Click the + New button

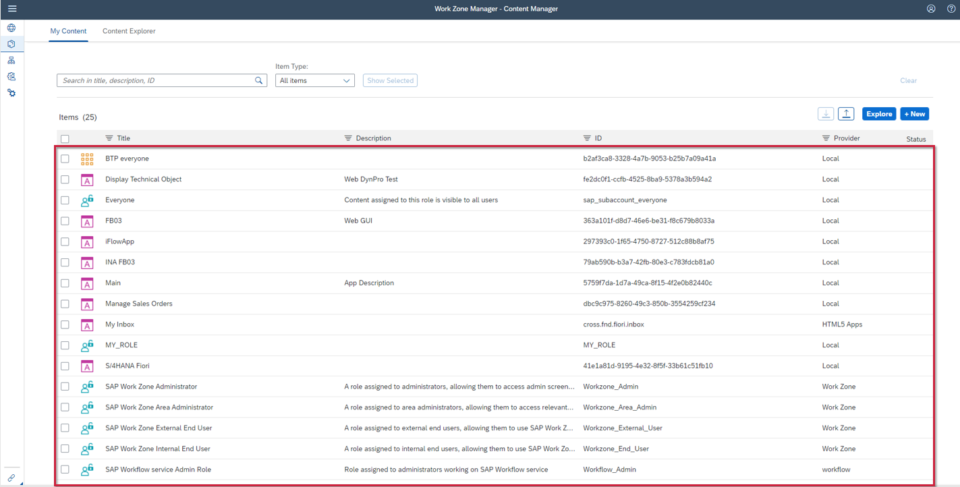915,114
